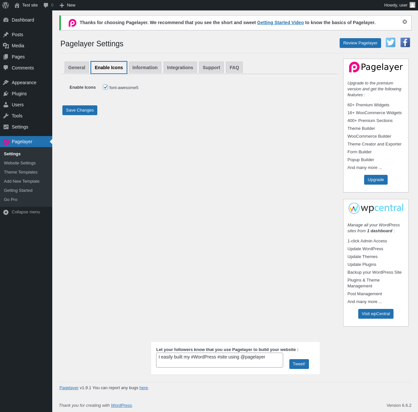Select the Enable Icons tab
The image size is (418, 412).
[109, 68]
